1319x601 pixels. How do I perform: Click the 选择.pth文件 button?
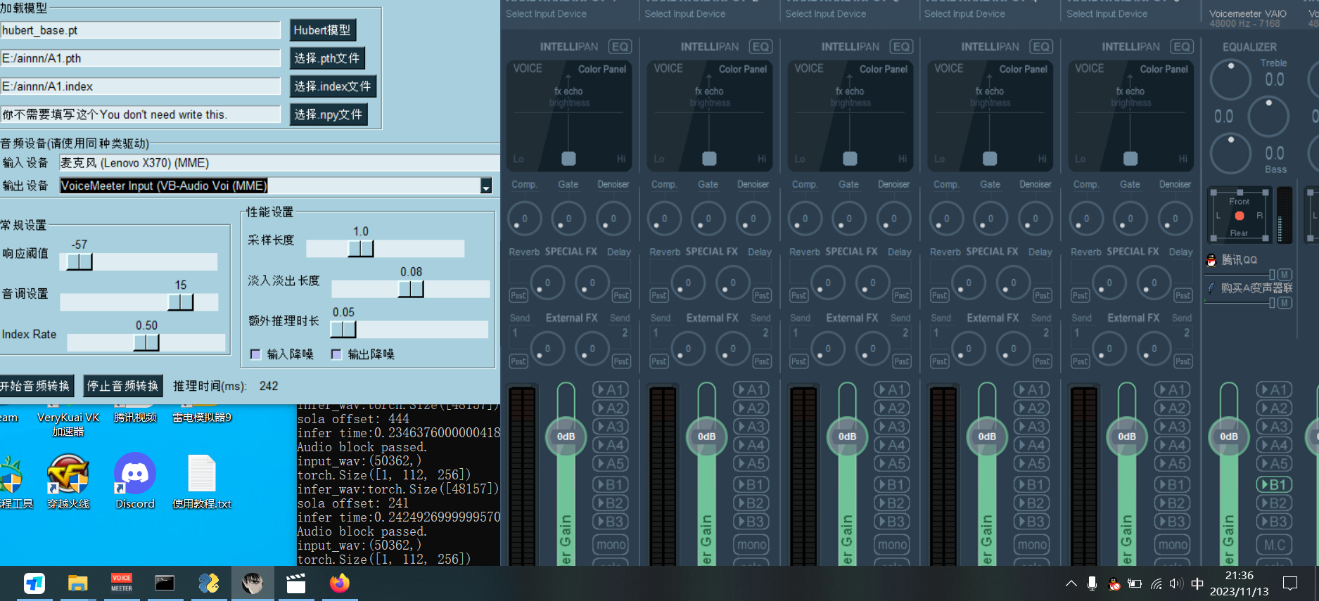point(327,58)
